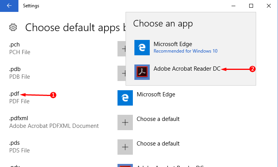Choose Adobe Acrobat Reader DC from list
The height and width of the screenshot is (167, 278).
click(x=187, y=69)
